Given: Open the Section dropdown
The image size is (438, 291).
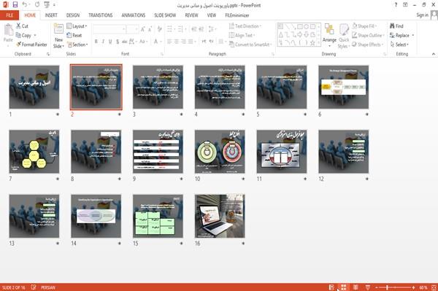Looking at the screenshot, I should [77, 44].
